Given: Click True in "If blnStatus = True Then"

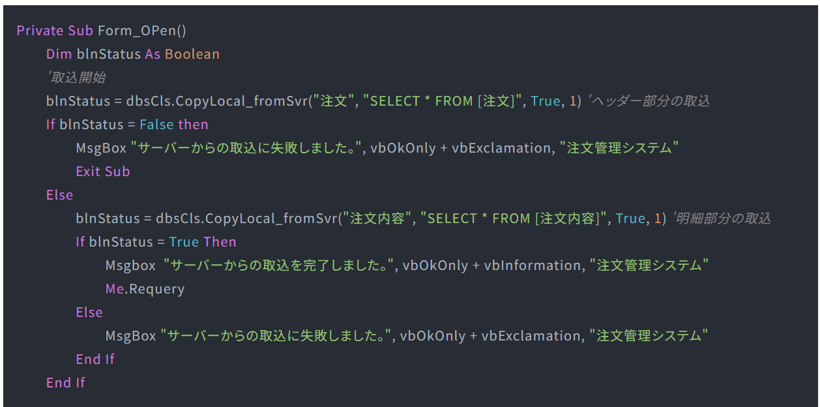Looking at the screenshot, I should coord(184,242).
